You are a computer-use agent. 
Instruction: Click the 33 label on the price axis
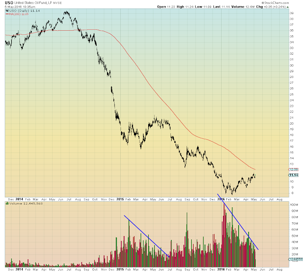(292, 48)
